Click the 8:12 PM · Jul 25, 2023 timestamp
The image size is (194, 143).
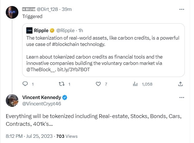[29, 136]
